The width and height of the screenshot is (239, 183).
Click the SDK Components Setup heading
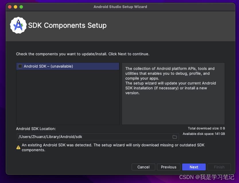click(x=67, y=25)
